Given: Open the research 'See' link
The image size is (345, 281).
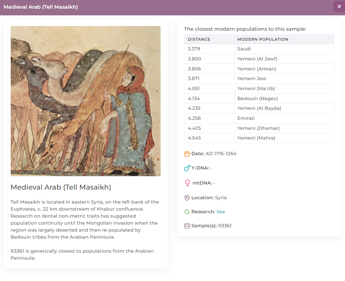Looking at the screenshot, I should (x=221, y=212).
